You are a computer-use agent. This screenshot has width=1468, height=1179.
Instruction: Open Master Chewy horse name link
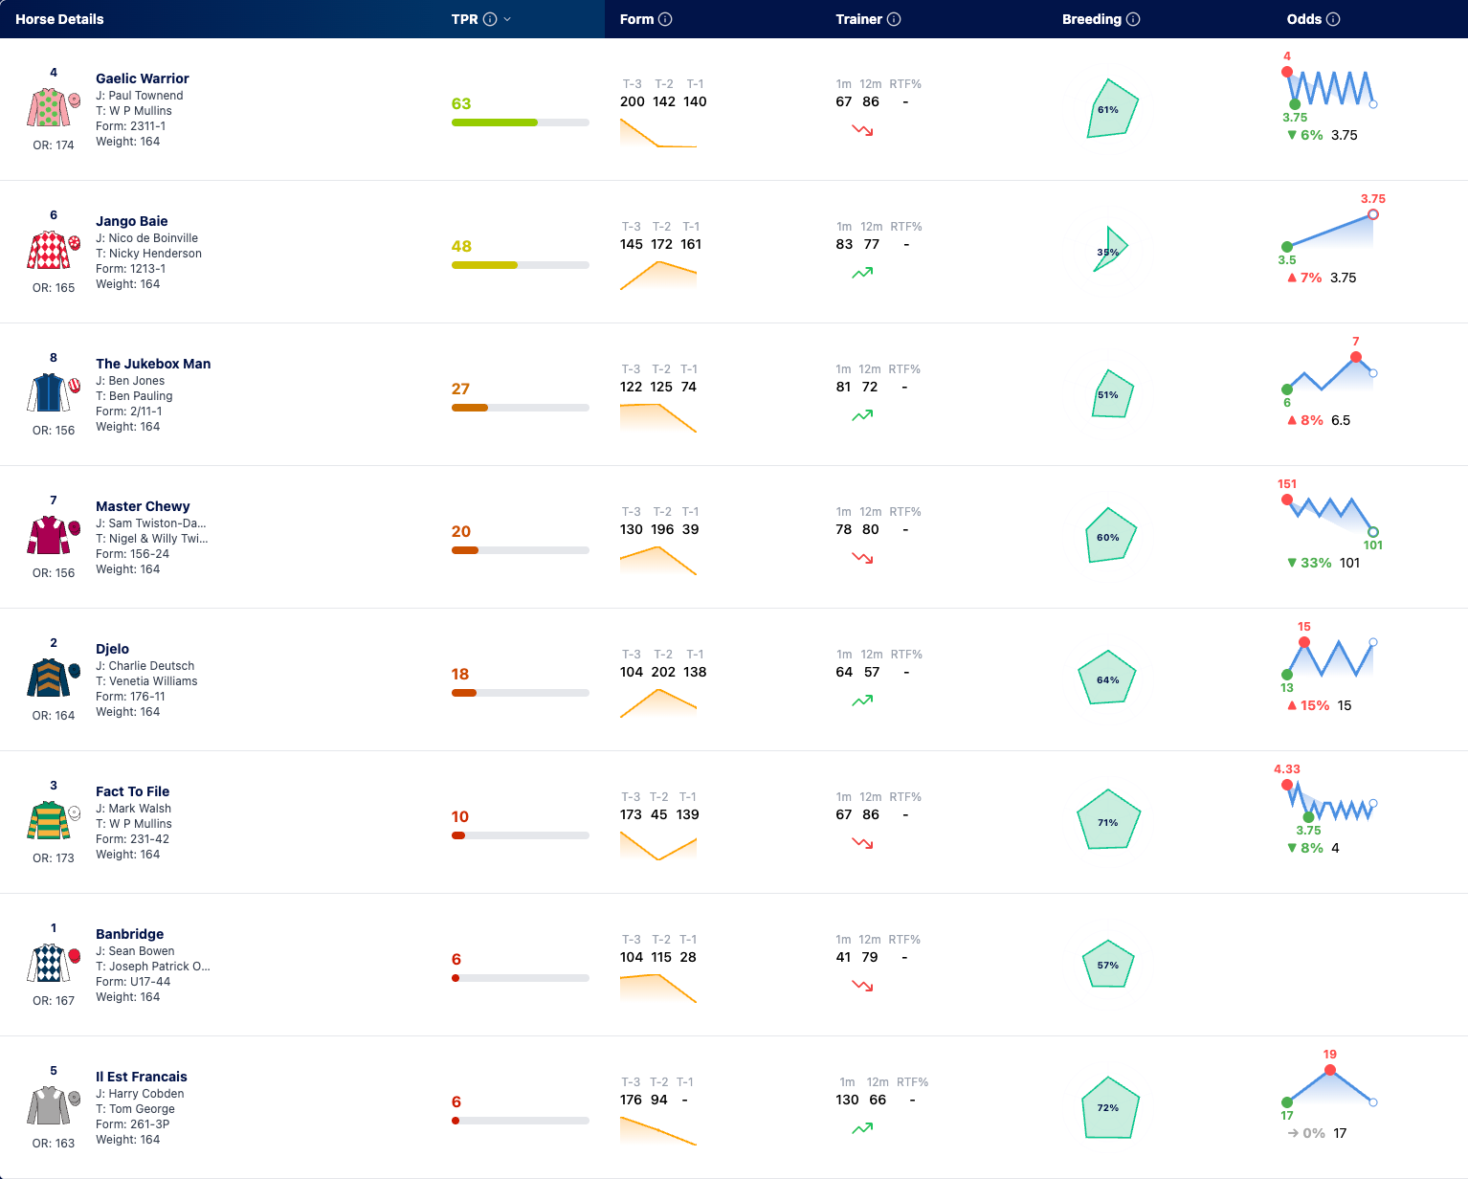(143, 506)
